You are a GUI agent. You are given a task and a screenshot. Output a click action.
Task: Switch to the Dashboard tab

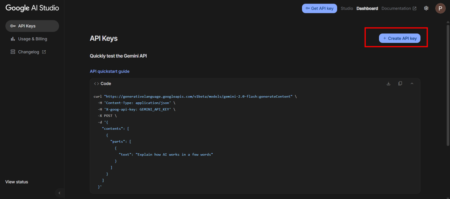click(367, 8)
